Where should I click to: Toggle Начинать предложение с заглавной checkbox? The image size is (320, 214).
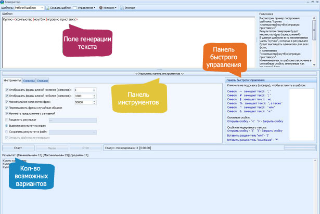[x=7, y=114]
